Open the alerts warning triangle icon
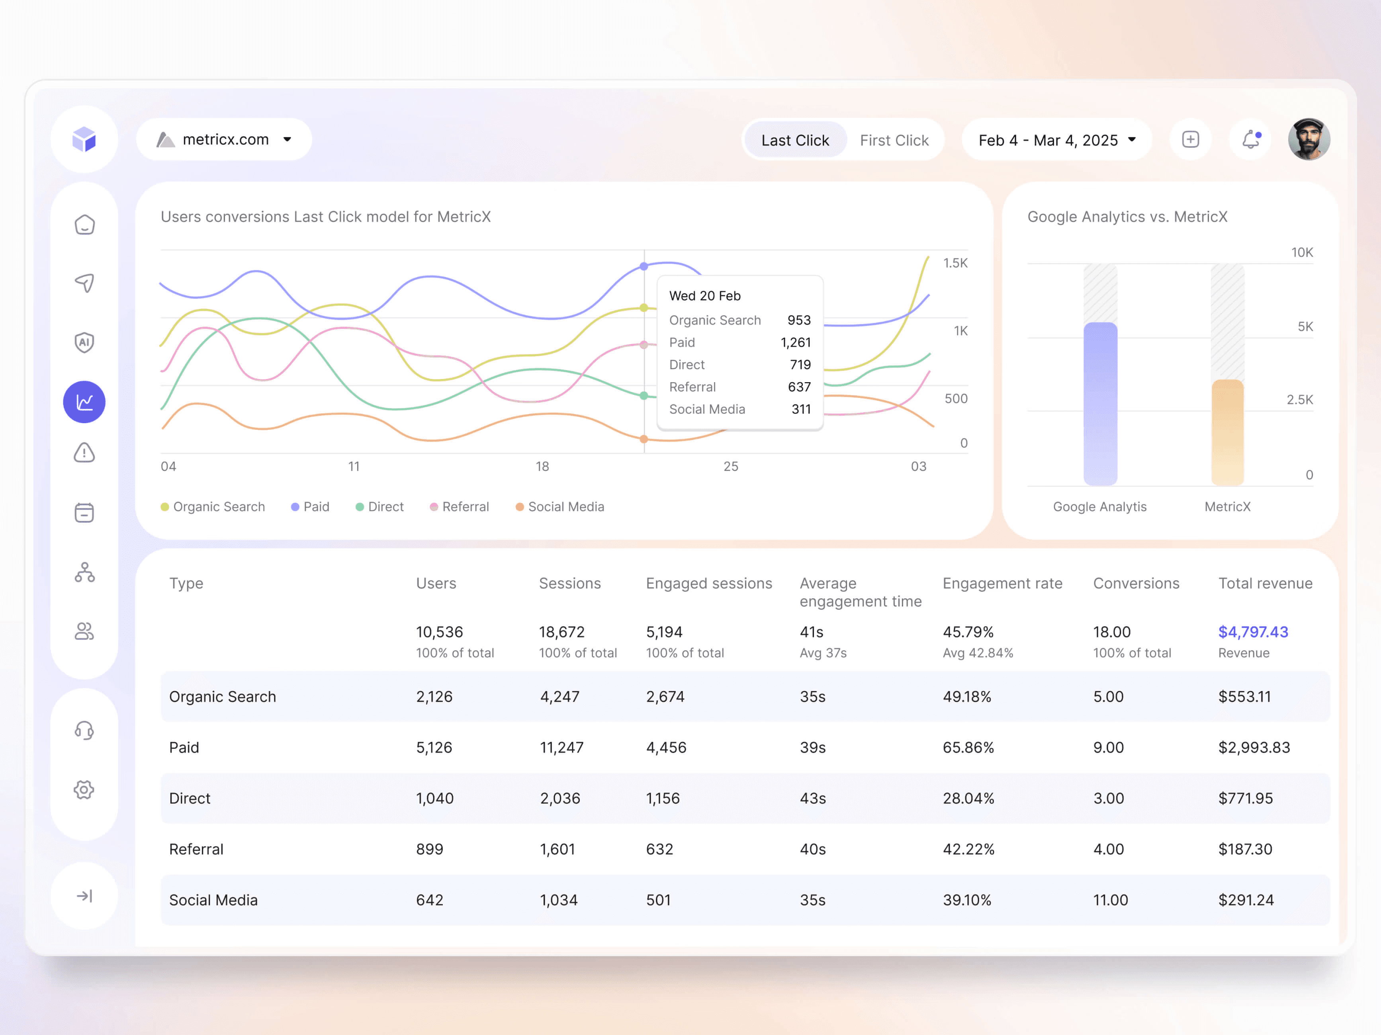Screen dimensions: 1381x1035 (84, 453)
